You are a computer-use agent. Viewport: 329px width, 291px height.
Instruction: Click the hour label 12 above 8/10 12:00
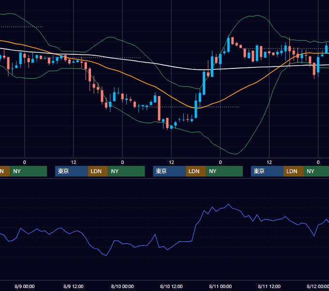coord(171,162)
